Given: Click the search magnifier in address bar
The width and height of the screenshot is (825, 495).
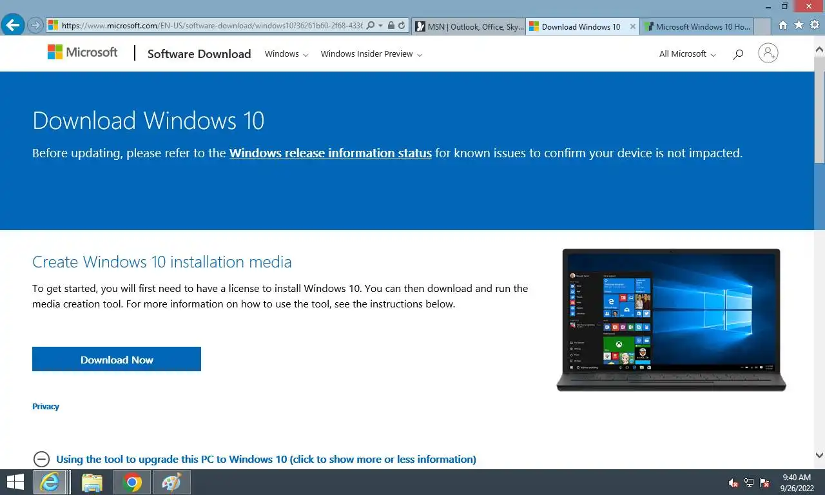Looking at the screenshot, I should click(371, 26).
